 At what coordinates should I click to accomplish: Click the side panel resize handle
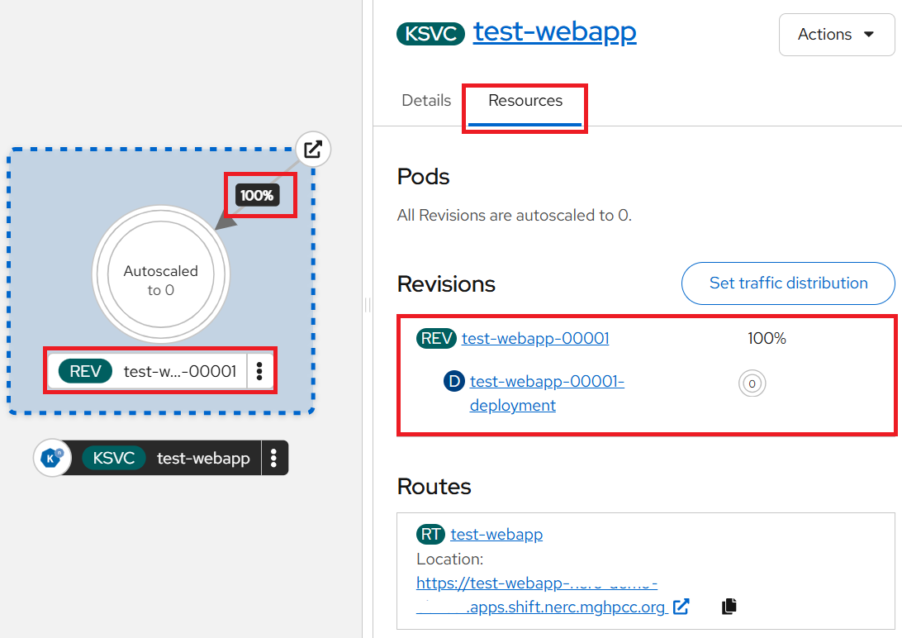(368, 306)
